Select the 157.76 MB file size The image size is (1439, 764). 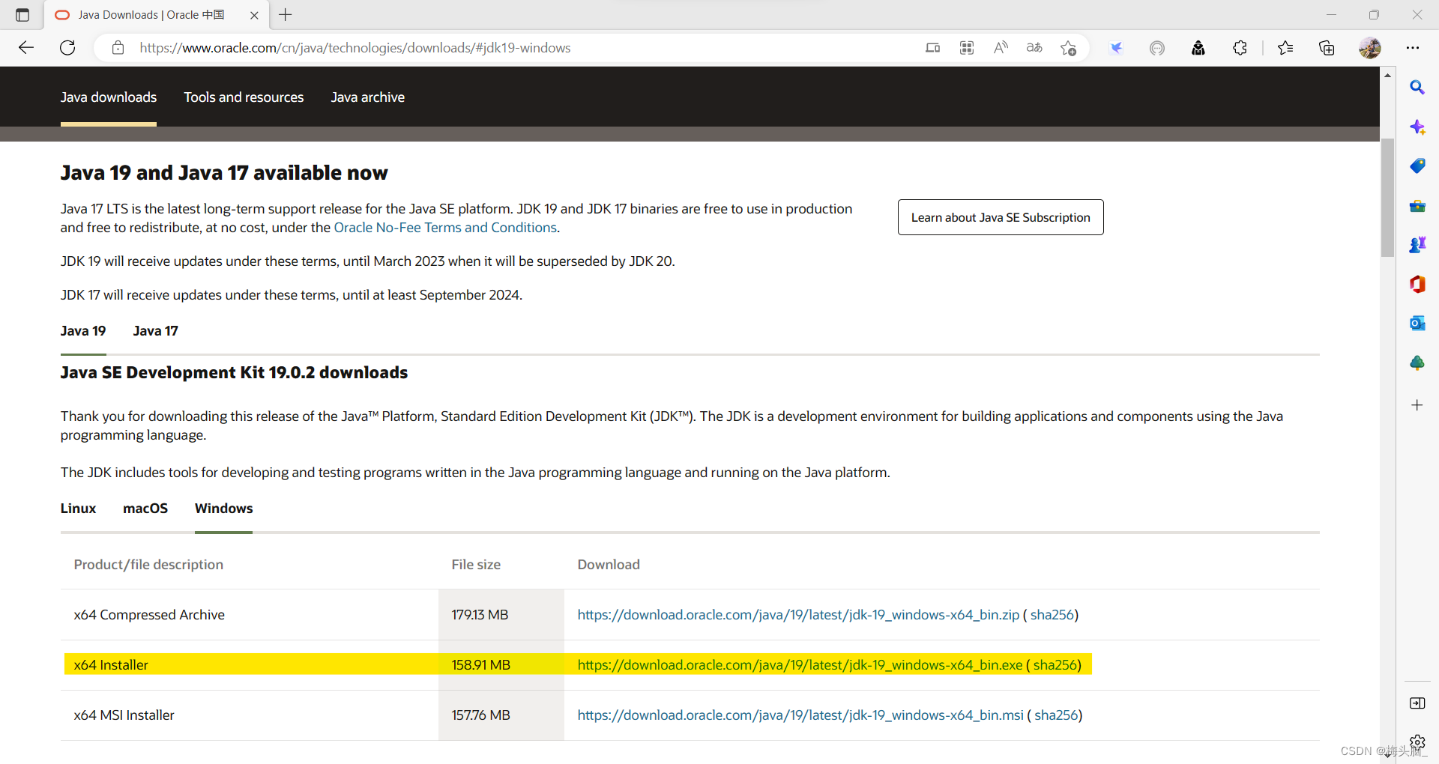point(480,715)
